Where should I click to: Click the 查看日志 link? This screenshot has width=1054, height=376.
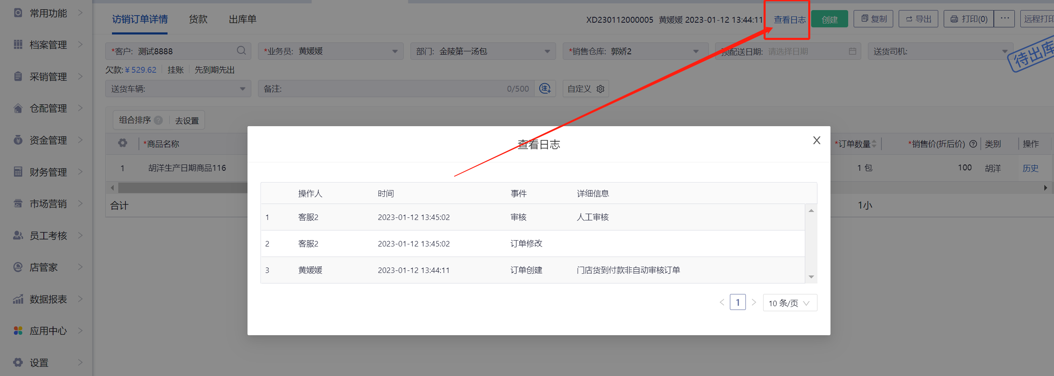point(790,19)
